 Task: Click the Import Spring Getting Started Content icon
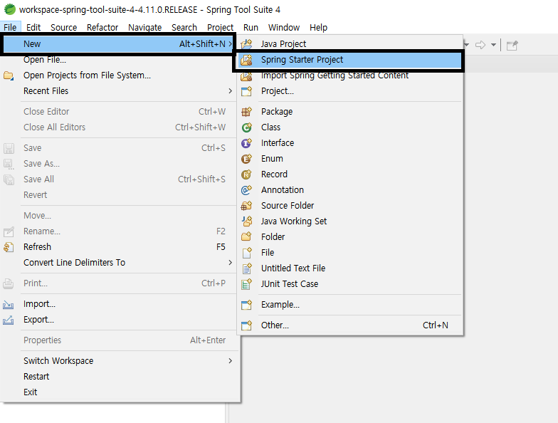(x=246, y=76)
